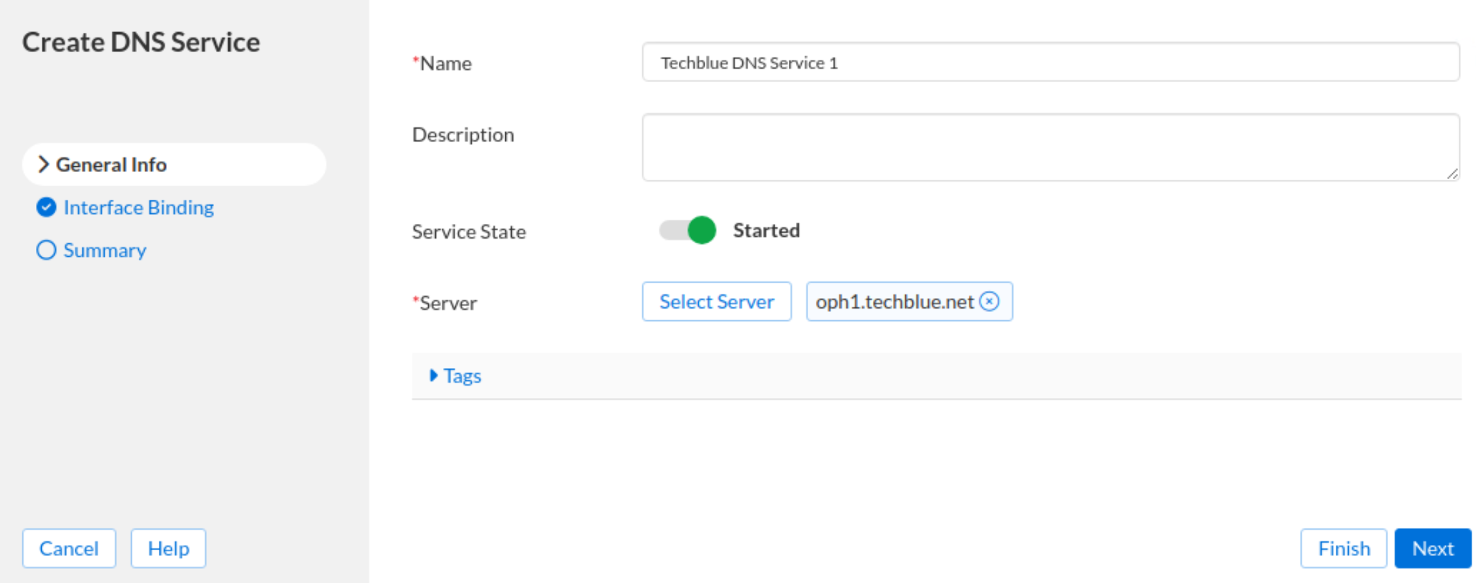Click the Description field resize handle
Viewport: 1476px width, 583px height.
pyautogui.click(x=1452, y=174)
